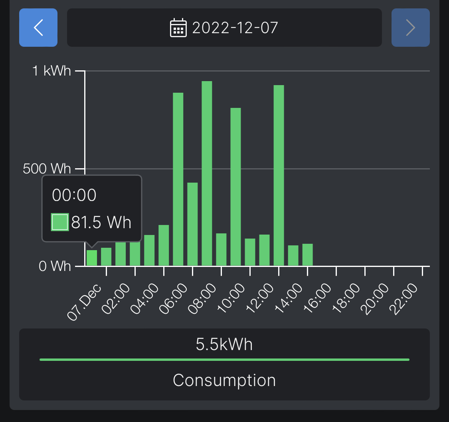Click the green swatch in the tooltip
Viewport: 449px width, 422px height.
(60, 222)
